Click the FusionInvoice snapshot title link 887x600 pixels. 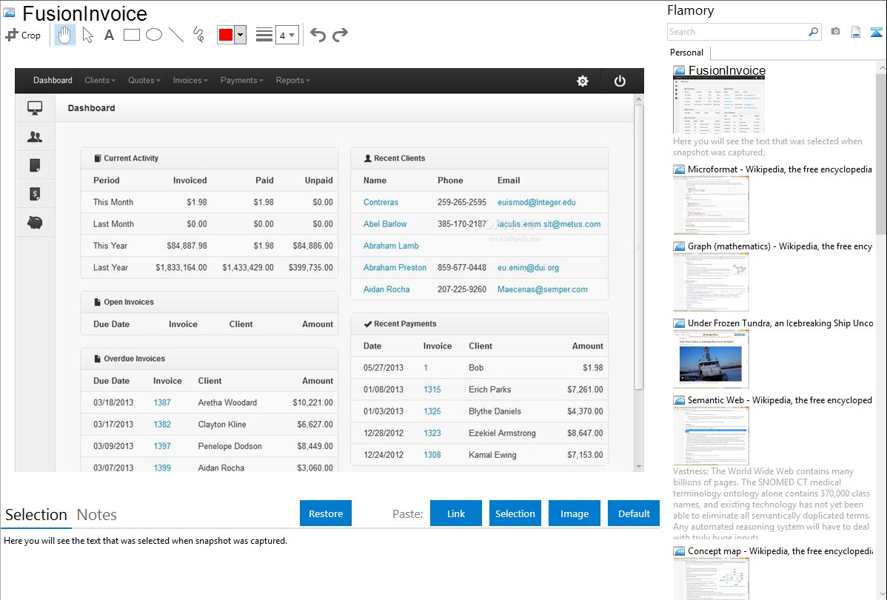pos(727,71)
